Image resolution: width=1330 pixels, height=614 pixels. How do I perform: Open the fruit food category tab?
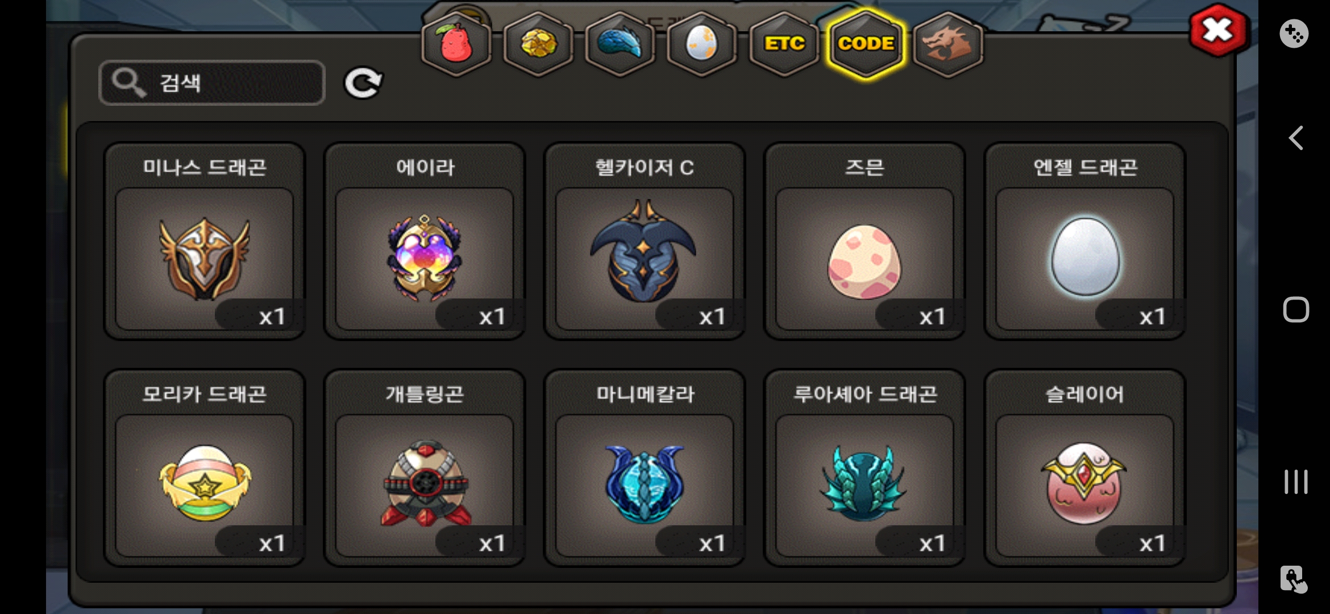456,44
